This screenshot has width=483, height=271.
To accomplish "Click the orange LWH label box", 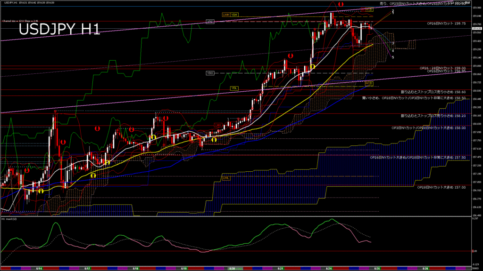I will pyautogui.click(x=226, y=15).
